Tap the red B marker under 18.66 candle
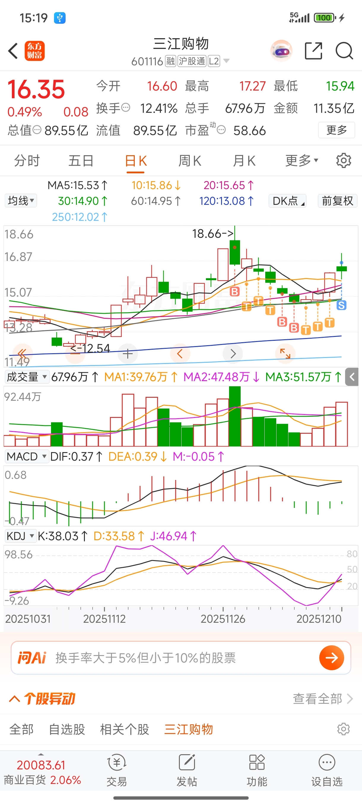Image resolution: width=362 pixels, height=805 pixels. [x=235, y=291]
